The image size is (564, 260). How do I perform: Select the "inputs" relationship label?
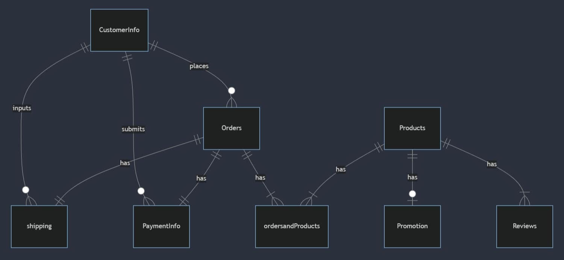pos(22,108)
